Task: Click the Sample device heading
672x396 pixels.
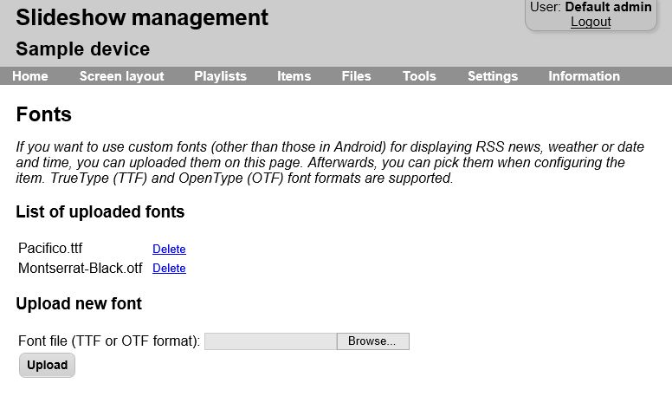Action: (83, 49)
